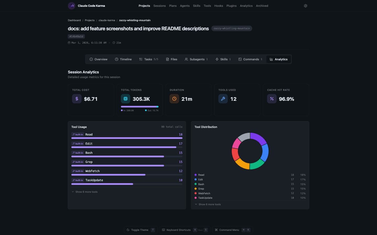Switch to the Timeline tab
Screen dimensions: 377x235
123,59
